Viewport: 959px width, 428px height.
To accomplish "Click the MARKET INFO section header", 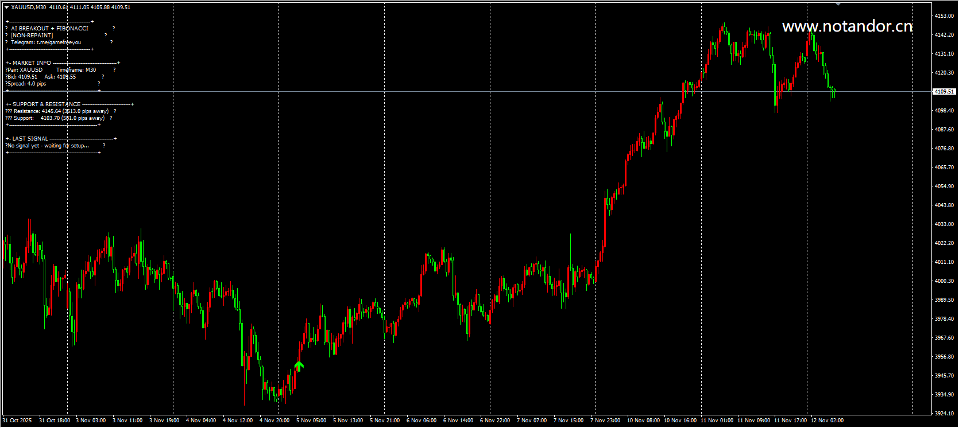I will click(32, 63).
